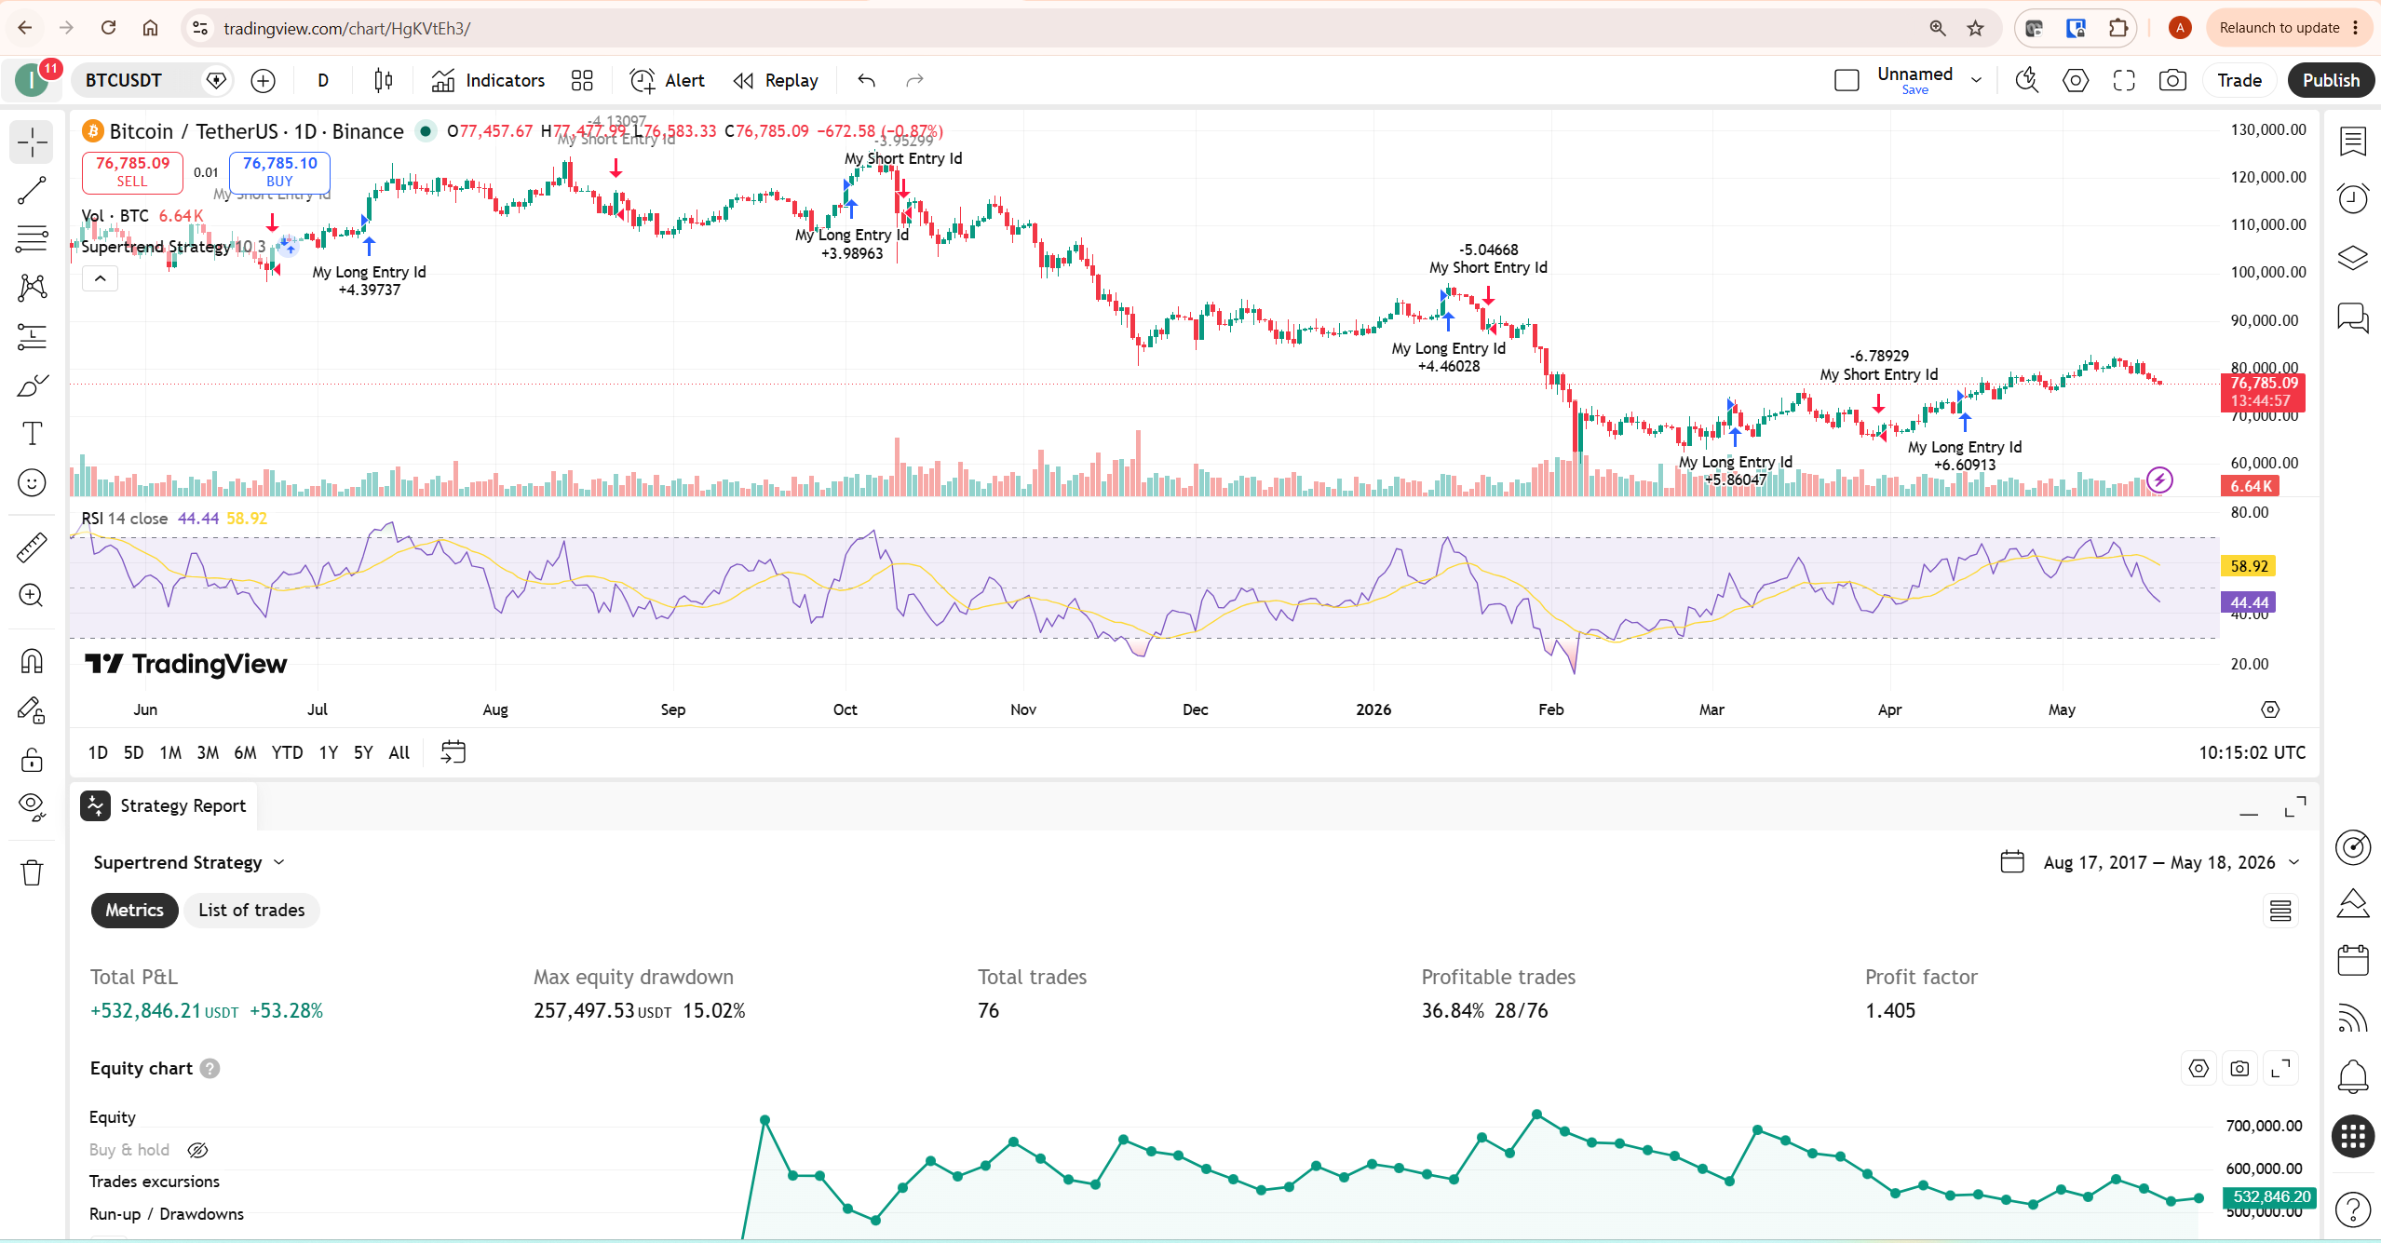Expand the Unnamed layout dropdown arrow
The image size is (2381, 1243).
coord(1976,81)
